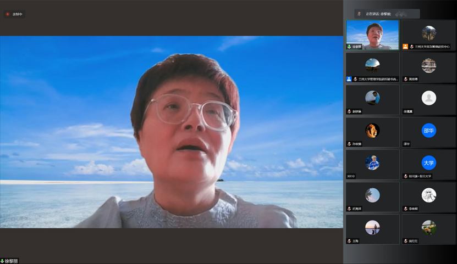Click blue person icon on 兰州大学管理学院 tile

coord(349,79)
